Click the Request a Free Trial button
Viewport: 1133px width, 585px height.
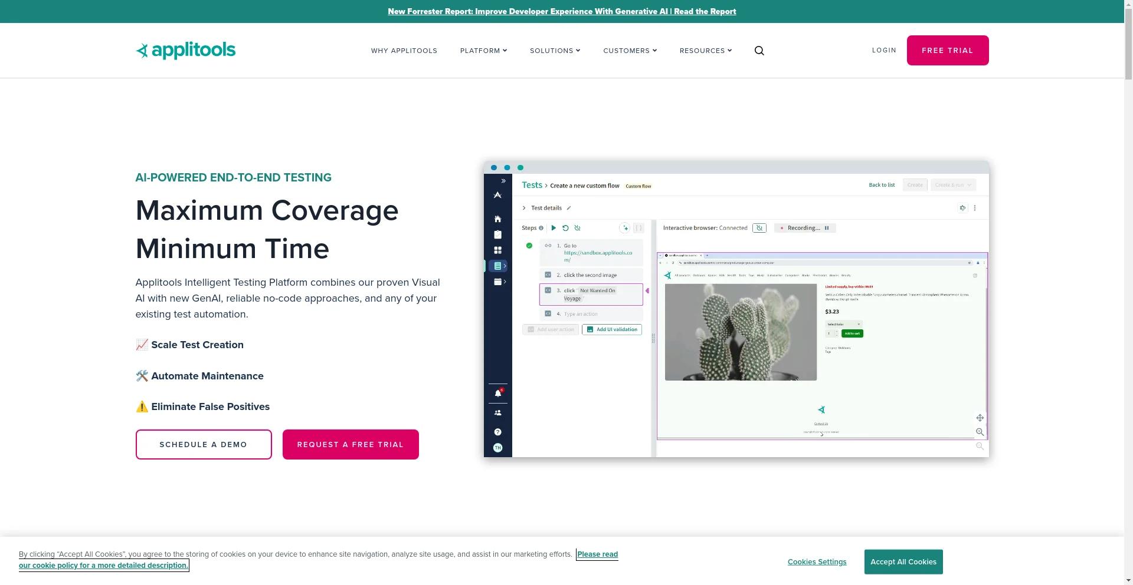pyautogui.click(x=351, y=445)
